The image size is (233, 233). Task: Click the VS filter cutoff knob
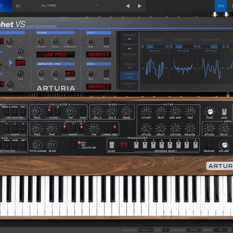pyautogui.click(x=55, y=41)
